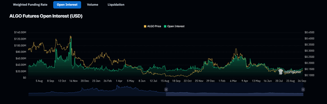Click the 8 Sep date label
Viewport: 327px width, 104px height.
(50, 81)
